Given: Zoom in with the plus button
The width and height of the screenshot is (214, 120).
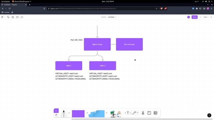Looking at the screenshot, I should (x=211, y=17).
